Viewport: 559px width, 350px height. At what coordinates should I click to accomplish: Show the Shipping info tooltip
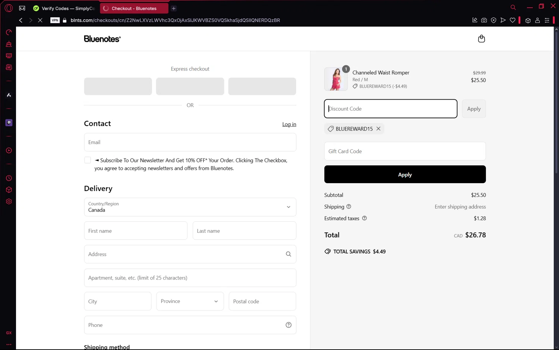tap(349, 207)
